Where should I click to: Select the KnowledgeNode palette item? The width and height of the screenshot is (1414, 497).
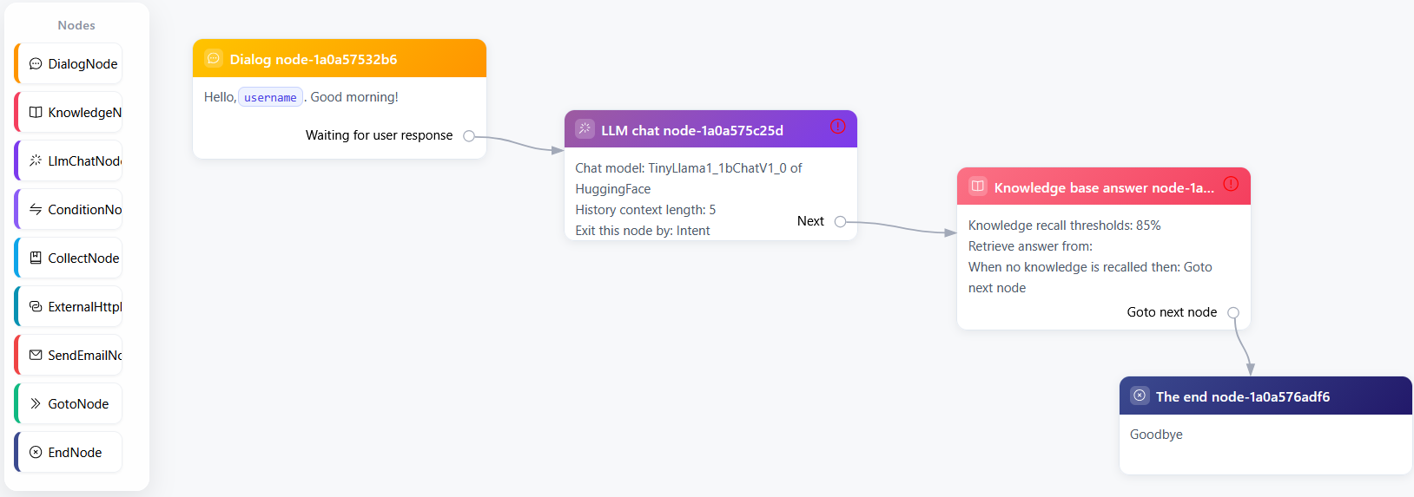click(x=69, y=113)
